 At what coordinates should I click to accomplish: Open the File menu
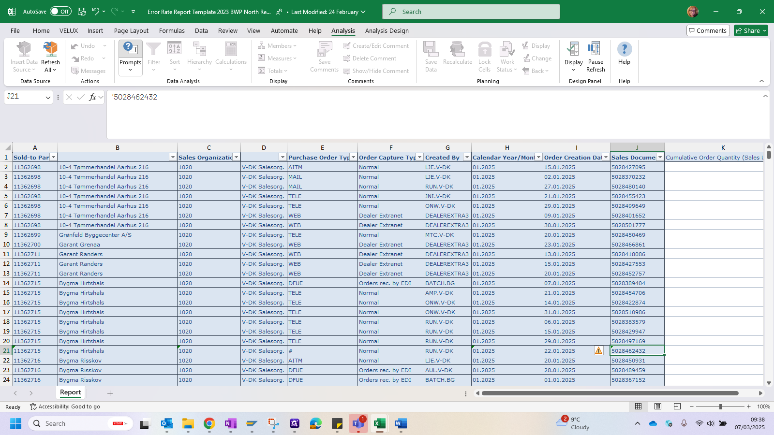coord(15,30)
